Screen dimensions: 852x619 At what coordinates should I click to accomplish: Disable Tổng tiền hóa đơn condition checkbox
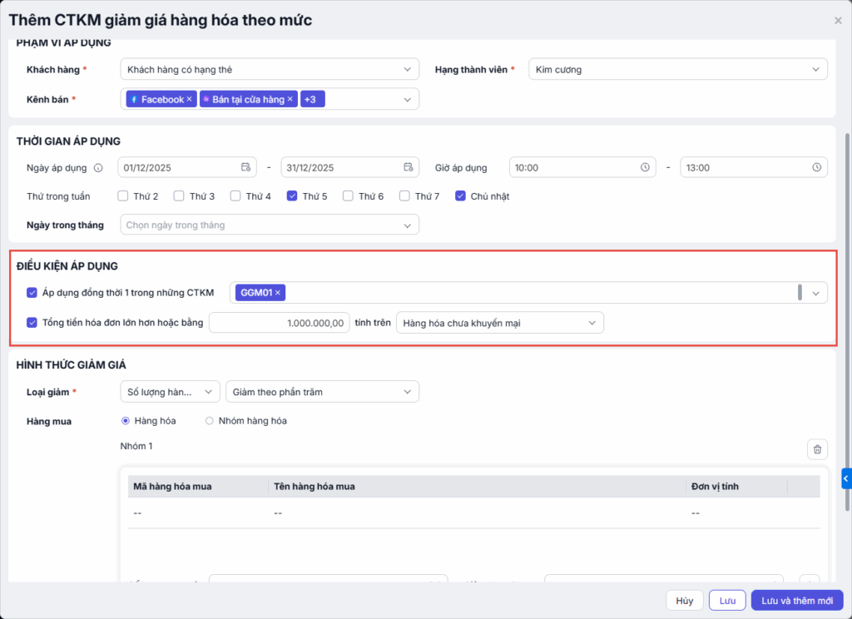pos(32,323)
